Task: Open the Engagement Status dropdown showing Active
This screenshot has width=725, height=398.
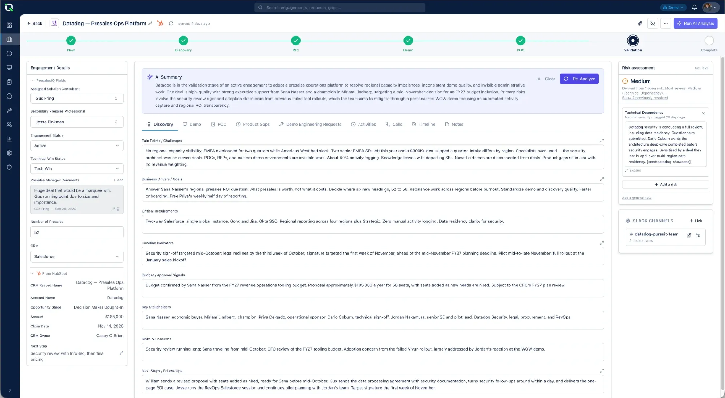Action: [x=77, y=146]
